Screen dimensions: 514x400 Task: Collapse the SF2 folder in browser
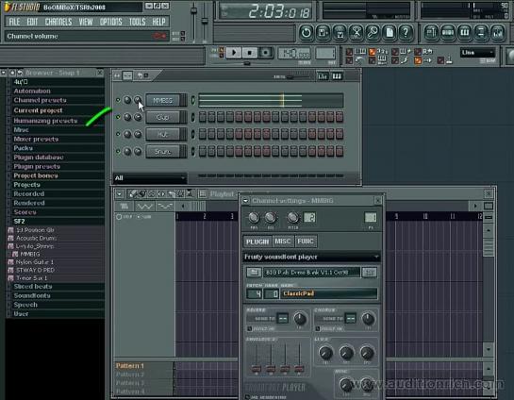pyautogui.click(x=20, y=222)
